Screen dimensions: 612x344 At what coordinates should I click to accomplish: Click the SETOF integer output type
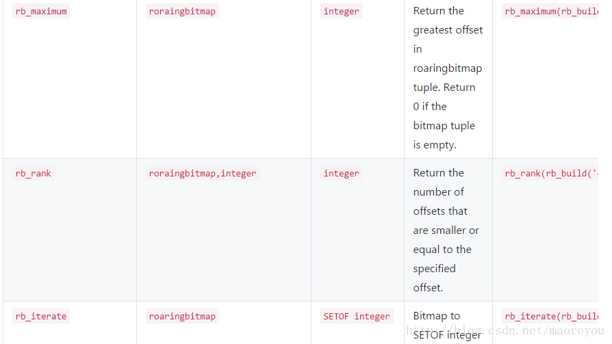[357, 317]
